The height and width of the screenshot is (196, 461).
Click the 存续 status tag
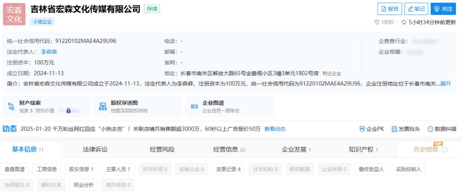click(x=152, y=9)
